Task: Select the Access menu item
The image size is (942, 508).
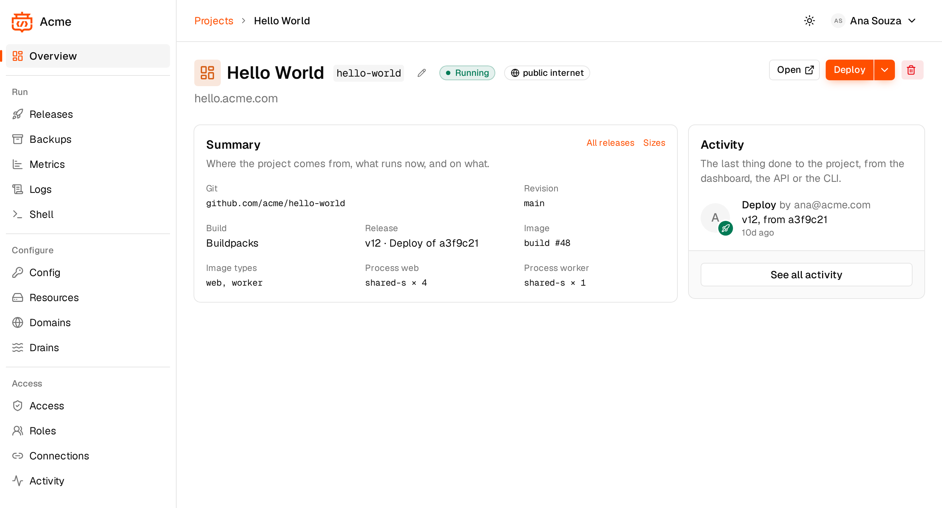Action: tap(88, 406)
